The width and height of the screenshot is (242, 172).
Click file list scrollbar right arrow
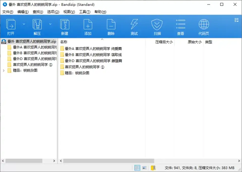[x=239, y=161]
